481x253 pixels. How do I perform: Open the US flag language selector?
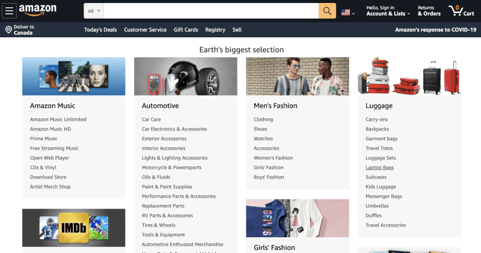(348, 13)
